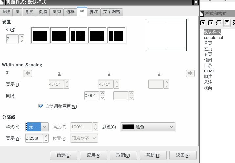235x163 pixels.
Task: Select 首页 in the styles list
Action: 208,43
